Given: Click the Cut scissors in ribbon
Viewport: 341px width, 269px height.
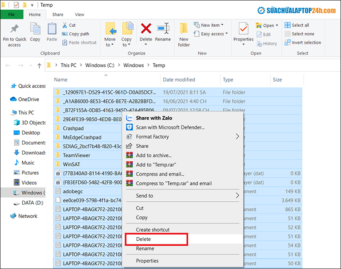Looking at the screenshot, I should (65, 25).
